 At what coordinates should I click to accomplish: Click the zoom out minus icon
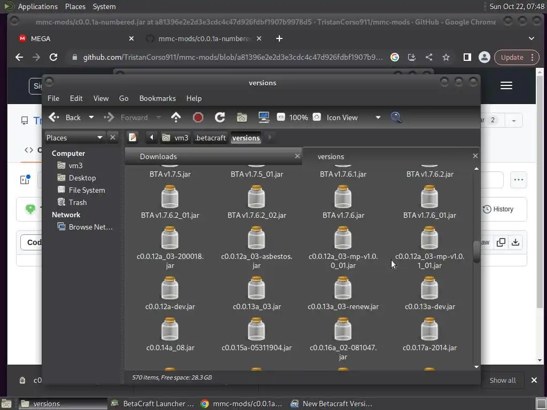[x=281, y=117]
